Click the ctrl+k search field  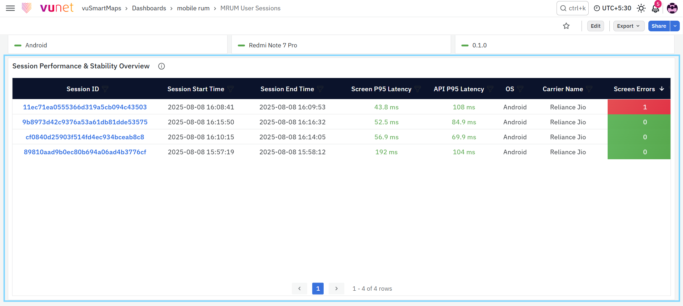573,8
